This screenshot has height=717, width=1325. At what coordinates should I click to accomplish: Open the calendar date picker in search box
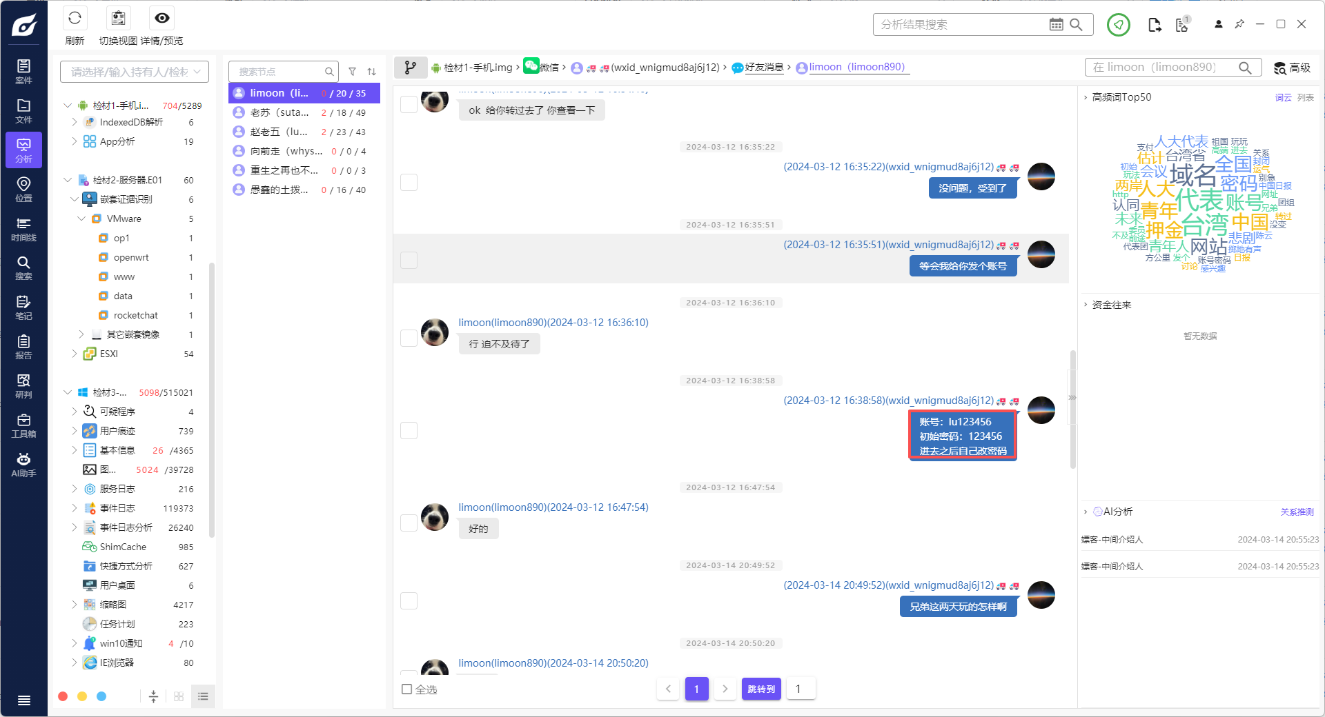tap(1056, 24)
